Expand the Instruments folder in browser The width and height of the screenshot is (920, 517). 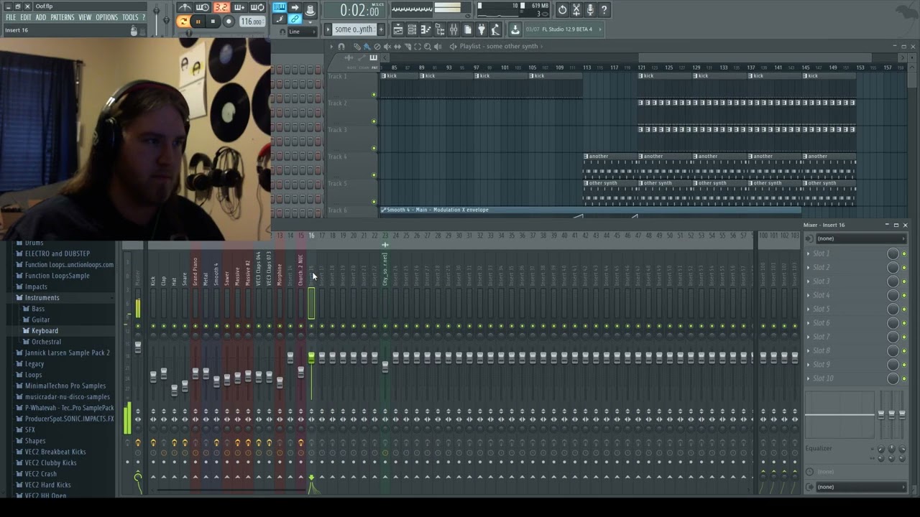(x=42, y=297)
